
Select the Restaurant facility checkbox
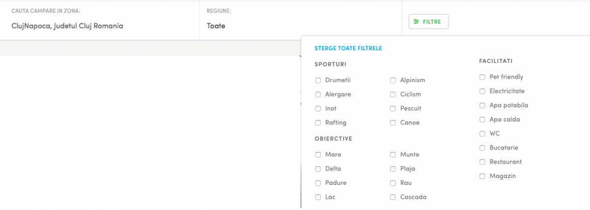[482, 162]
